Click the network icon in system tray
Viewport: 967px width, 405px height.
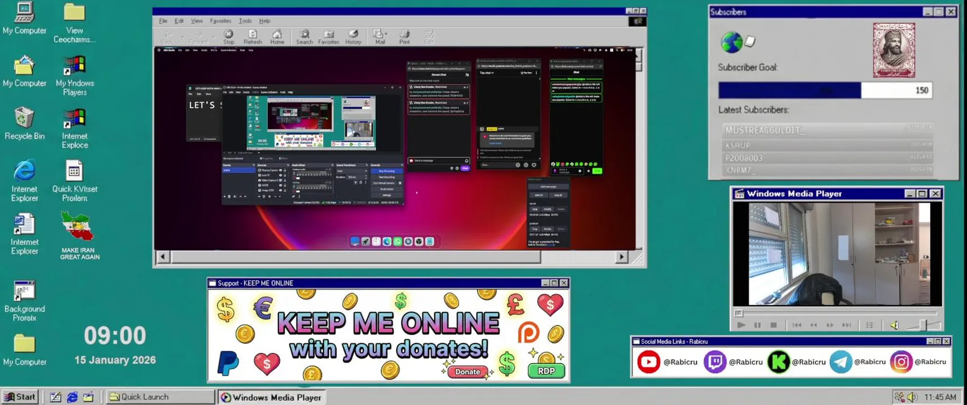[x=899, y=397]
